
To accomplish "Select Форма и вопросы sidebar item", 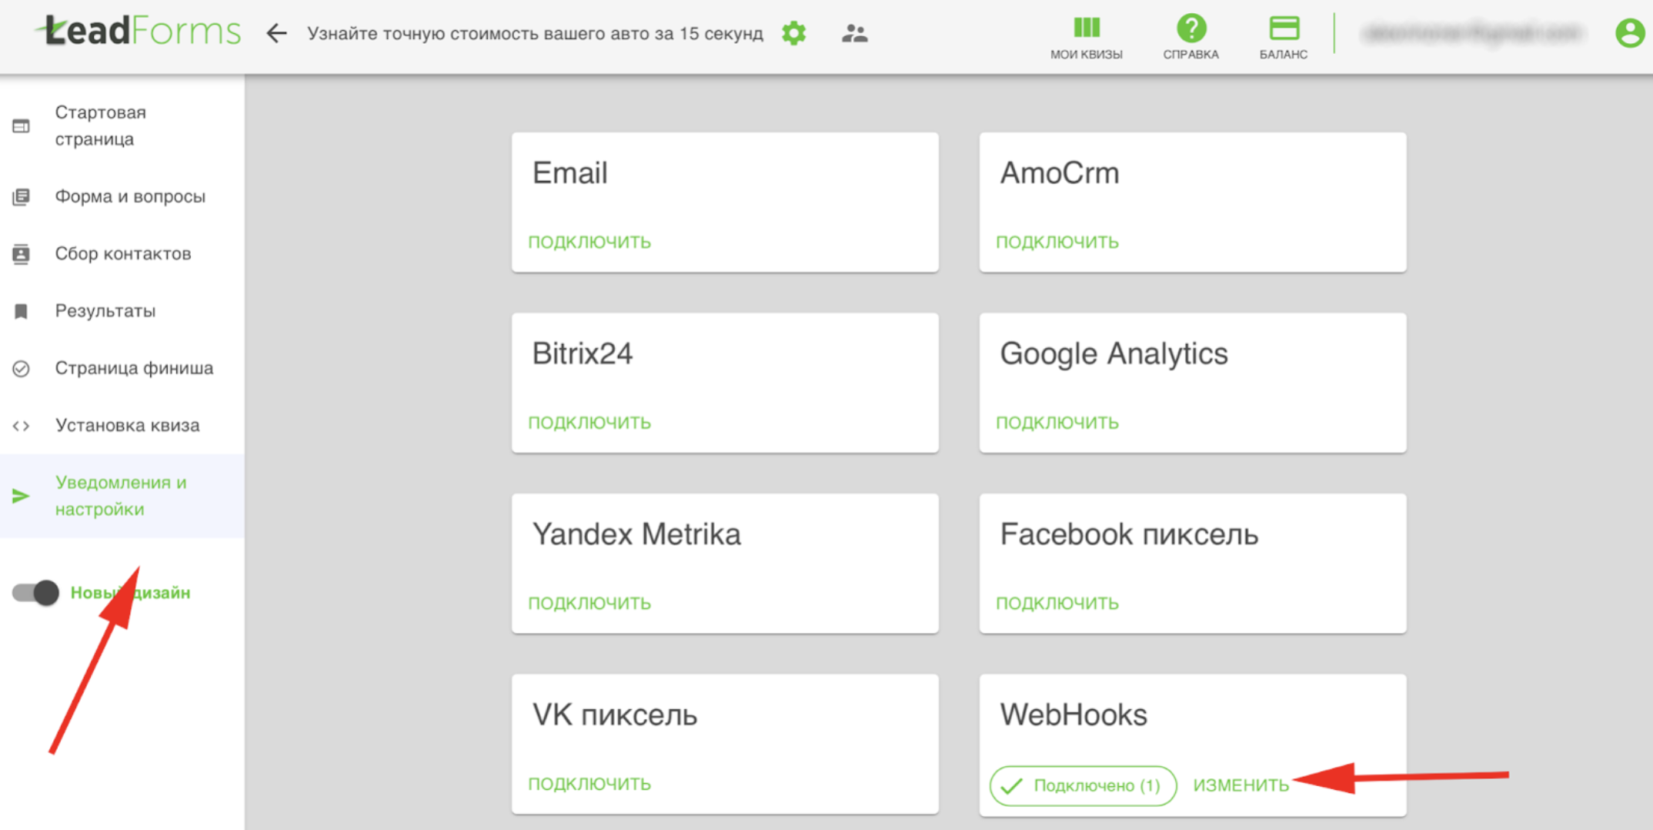I will [130, 196].
